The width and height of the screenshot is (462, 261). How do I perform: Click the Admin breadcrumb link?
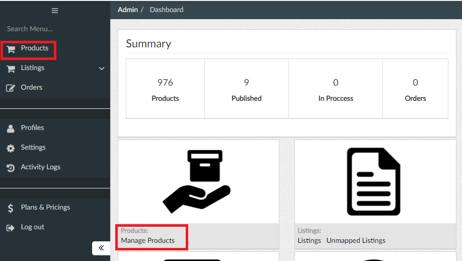pos(128,10)
